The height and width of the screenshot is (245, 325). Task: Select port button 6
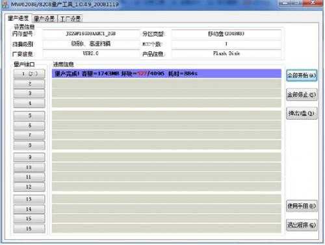29,125
